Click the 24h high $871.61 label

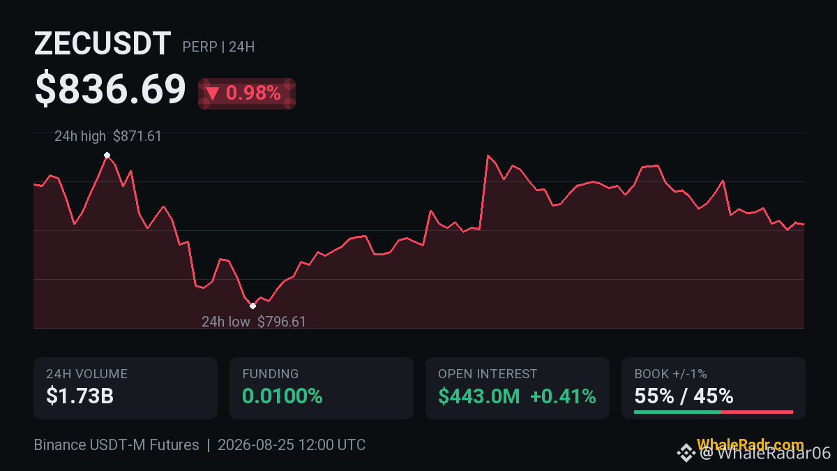click(108, 136)
